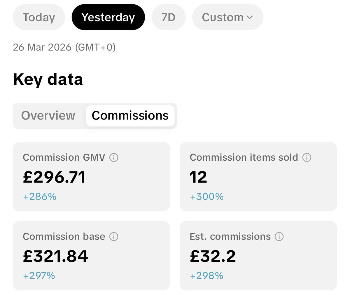Image resolution: width=350 pixels, height=295 pixels.
Task: Click info icon next to Commission GMV
Action: (114, 158)
